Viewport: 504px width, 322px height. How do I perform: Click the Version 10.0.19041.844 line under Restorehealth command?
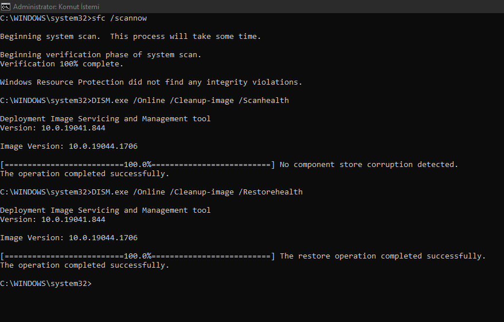click(53, 220)
